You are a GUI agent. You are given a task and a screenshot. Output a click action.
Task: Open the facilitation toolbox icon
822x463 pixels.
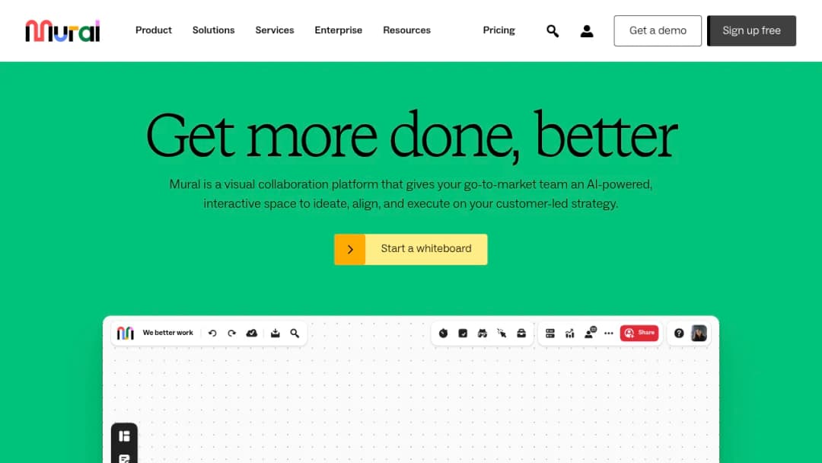pos(521,333)
